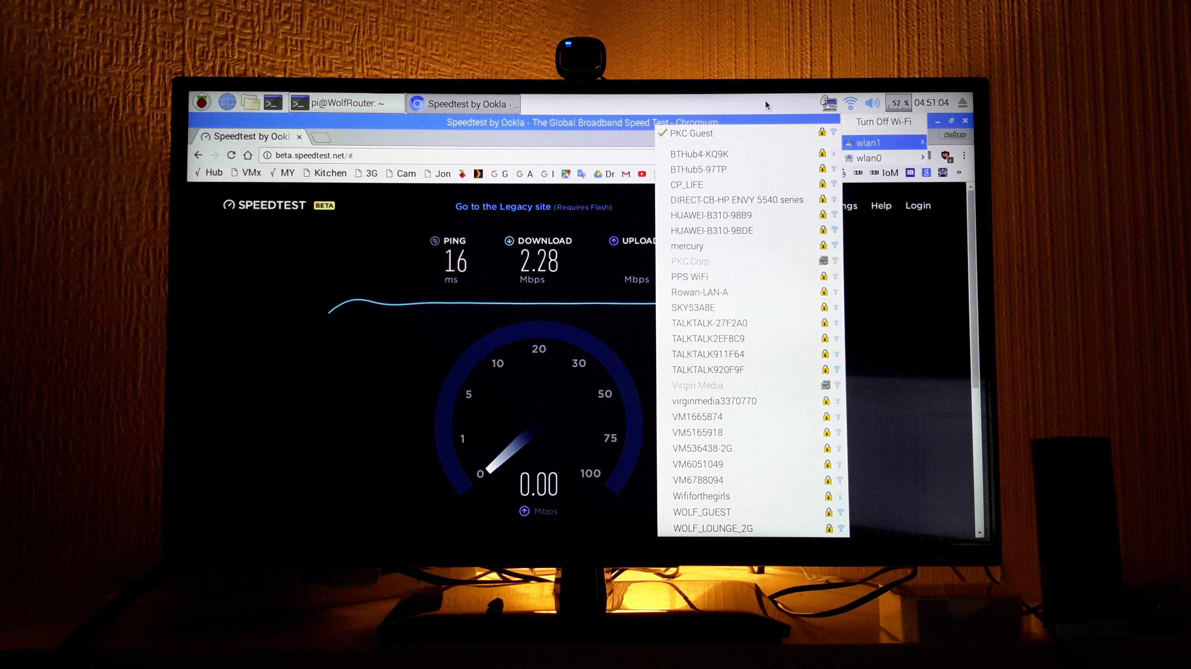Open a new Chromium tab
The width and height of the screenshot is (1191, 669).
pyautogui.click(x=321, y=137)
